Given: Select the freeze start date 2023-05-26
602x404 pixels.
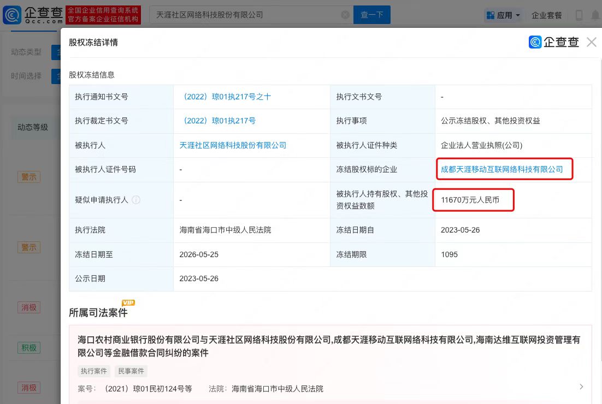Looking at the screenshot, I should 461,230.
